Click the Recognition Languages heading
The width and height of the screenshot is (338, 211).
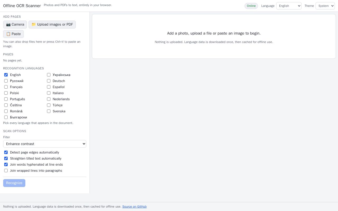(24, 68)
